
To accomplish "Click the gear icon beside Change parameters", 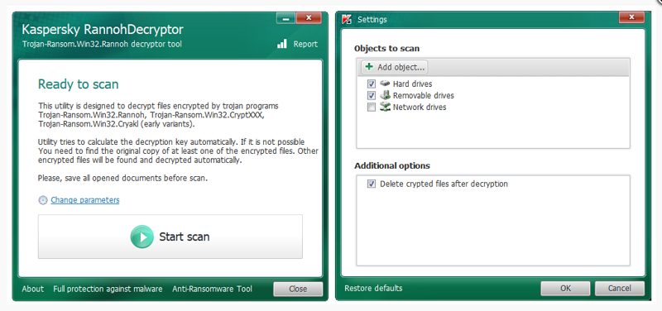I will (43, 200).
